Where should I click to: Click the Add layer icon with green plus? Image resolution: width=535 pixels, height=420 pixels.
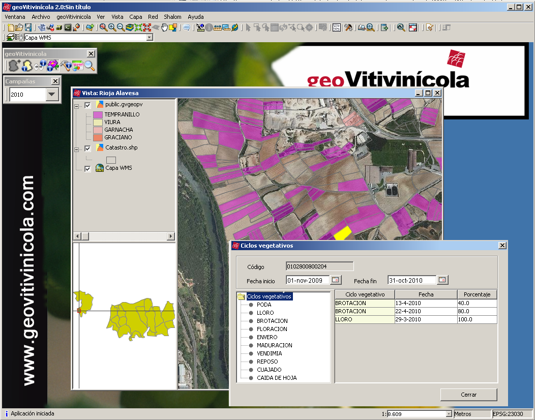tap(90, 27)
